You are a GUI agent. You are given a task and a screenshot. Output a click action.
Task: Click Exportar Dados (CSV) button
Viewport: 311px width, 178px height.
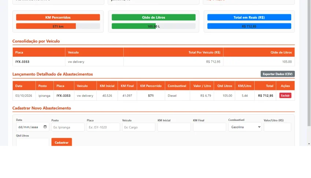[277, 74]
